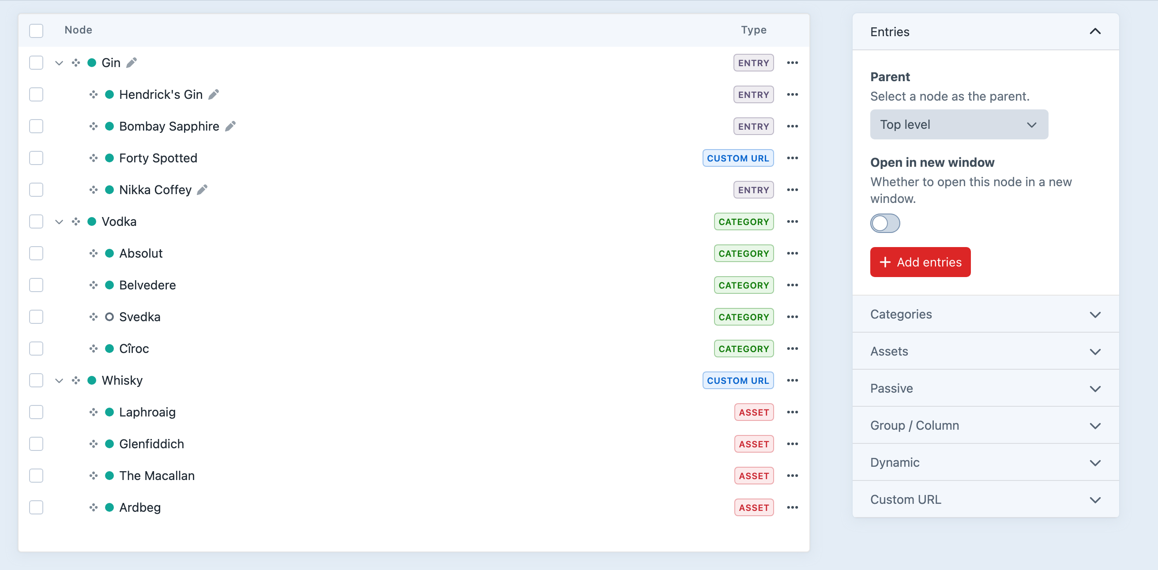The image size is (1158, 570).
Task: Click the move handle for Vodka
Action: tap(76, 221)
